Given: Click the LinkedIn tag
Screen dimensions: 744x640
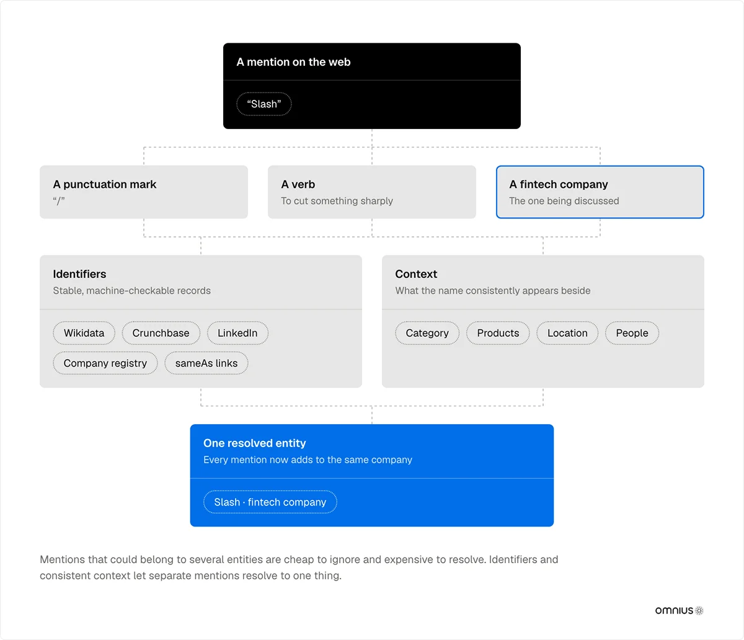Looking at the screenshot, I should (x=237, y=333).
